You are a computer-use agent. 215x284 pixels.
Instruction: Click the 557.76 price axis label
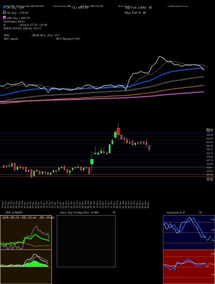209,161
